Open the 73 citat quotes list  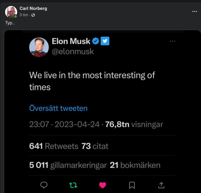(x=95, y=146)
